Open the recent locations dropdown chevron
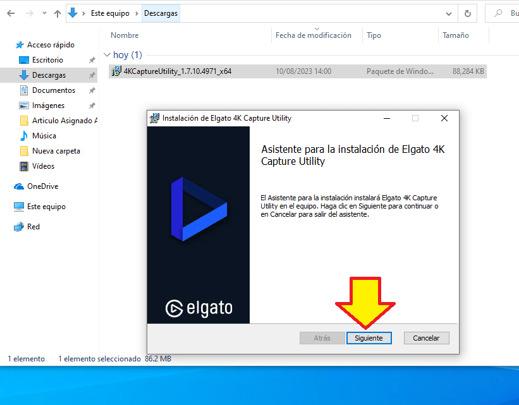This screenshot has width=519, height=405. coord(44,13)
